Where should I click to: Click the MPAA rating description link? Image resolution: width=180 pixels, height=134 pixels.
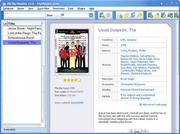(x=138, y=97)
